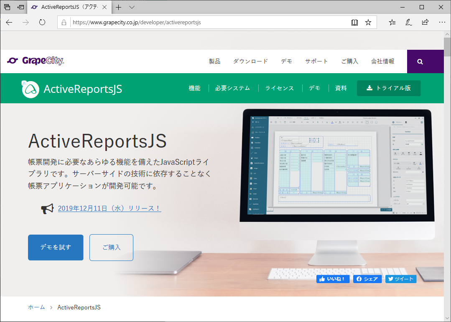The image size is (451, 322).
Task: Open Settings and more menu
Action: [442, 23]
